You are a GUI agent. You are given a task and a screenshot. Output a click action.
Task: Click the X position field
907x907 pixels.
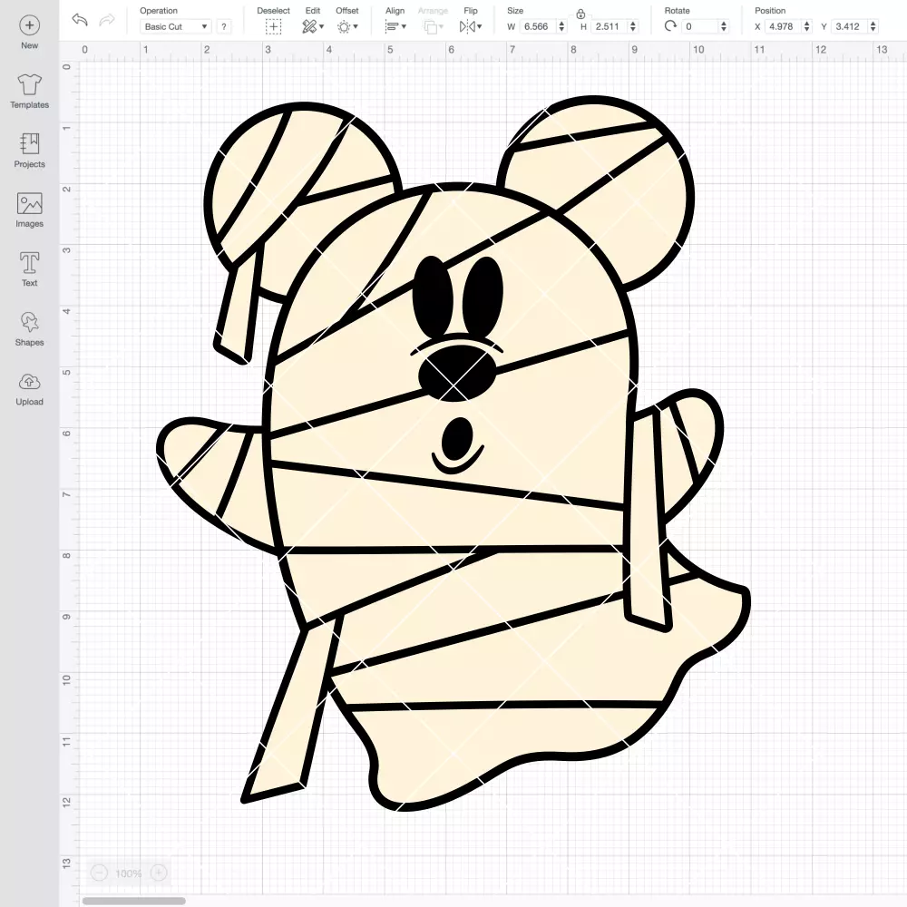[784, 26]
